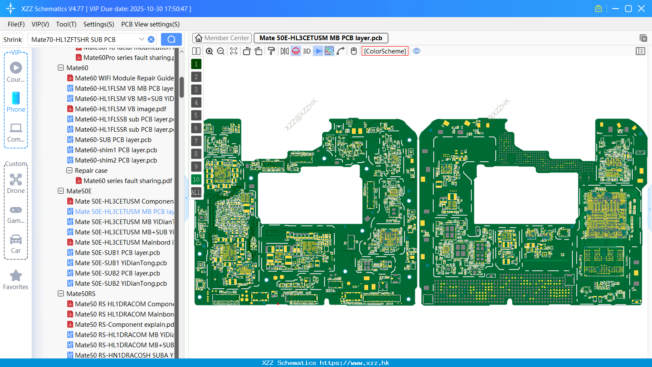Rotate board clockwise

tap(258, 51)
